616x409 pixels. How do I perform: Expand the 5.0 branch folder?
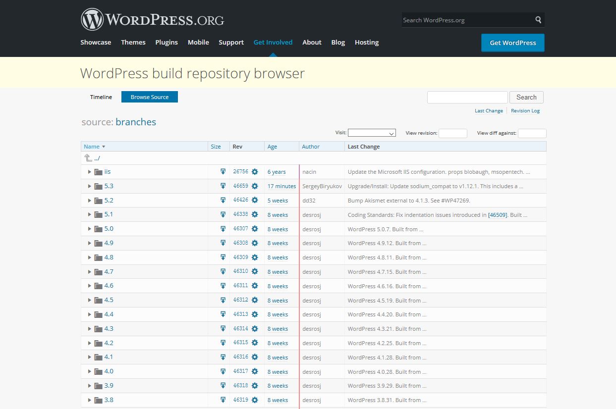pyautogui.click(x=90, y=229)
